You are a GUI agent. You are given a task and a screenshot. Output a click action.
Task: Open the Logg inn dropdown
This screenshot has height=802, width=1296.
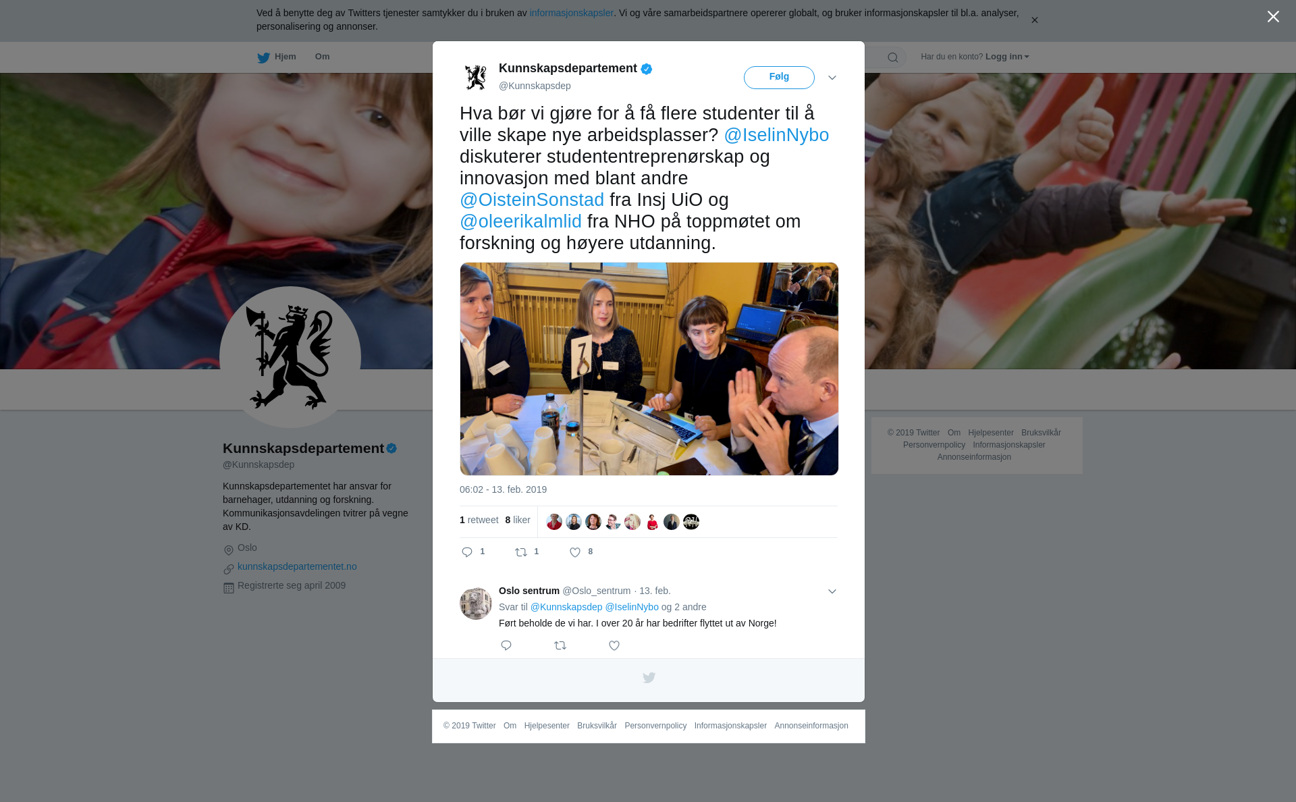point(1006,57)
